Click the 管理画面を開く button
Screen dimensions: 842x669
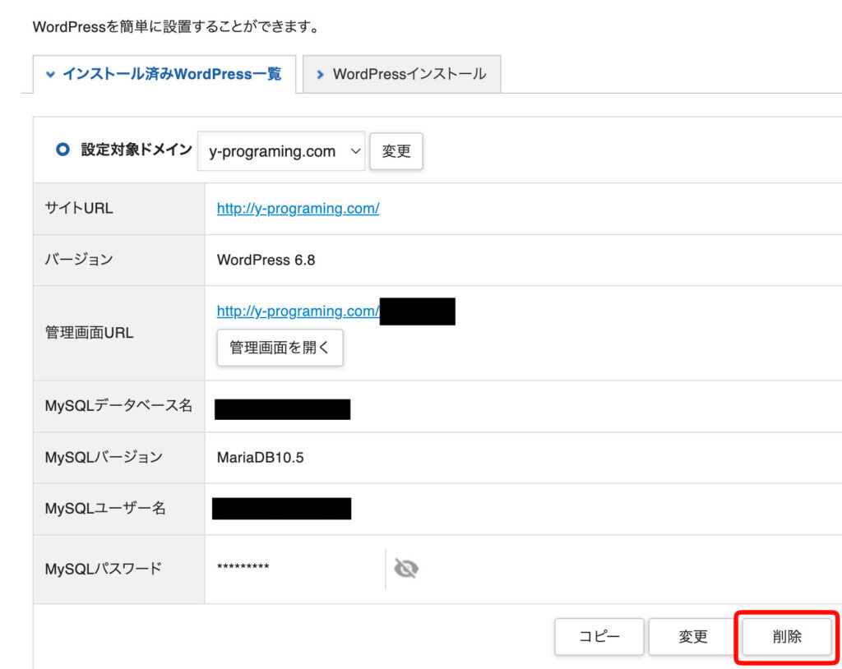click(x=280, y=348)
